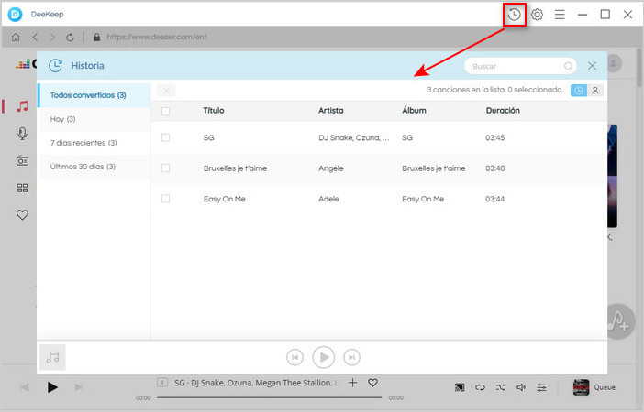Click the music note thumbnail in history player
This screenshot has width=644, height=412.
click(x=52, y=357)
